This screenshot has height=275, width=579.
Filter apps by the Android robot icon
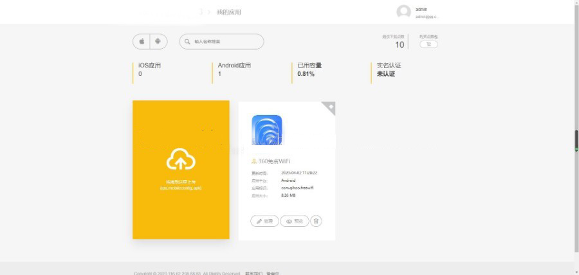click(158, 42)
